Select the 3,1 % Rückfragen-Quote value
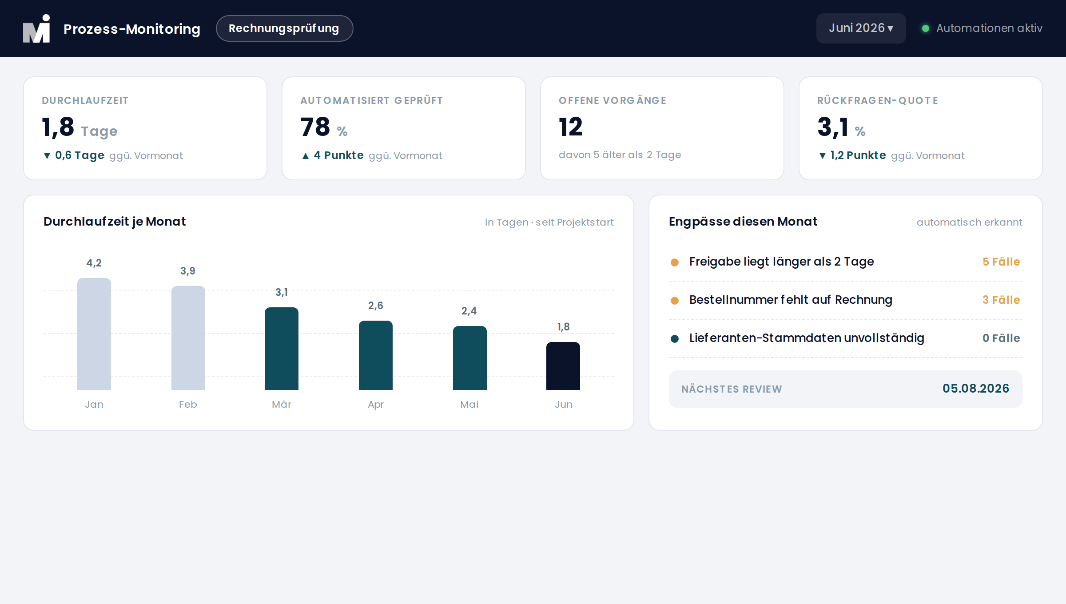Viewport: 1066px width, 604px height. pos(841,127)
